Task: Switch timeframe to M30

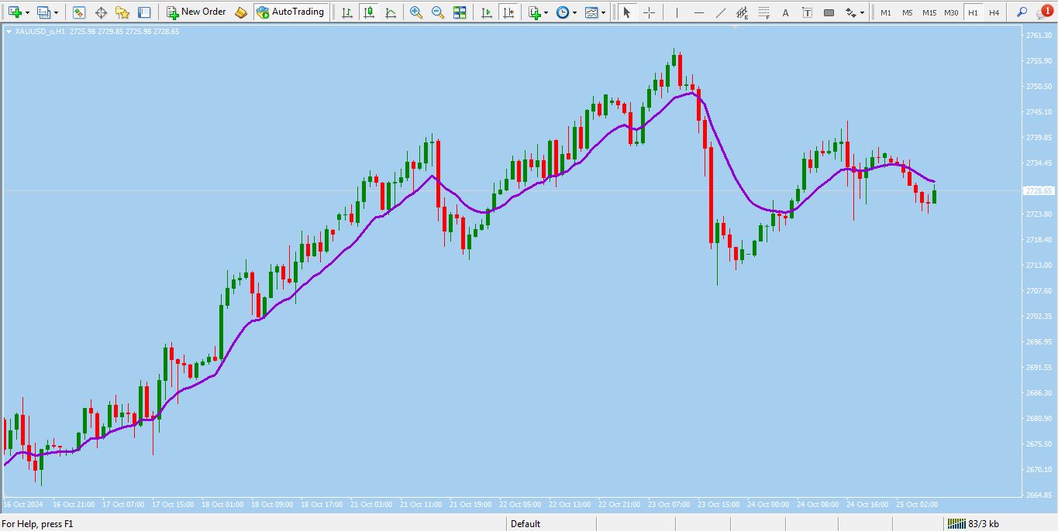Action: [x=951, y=12]
